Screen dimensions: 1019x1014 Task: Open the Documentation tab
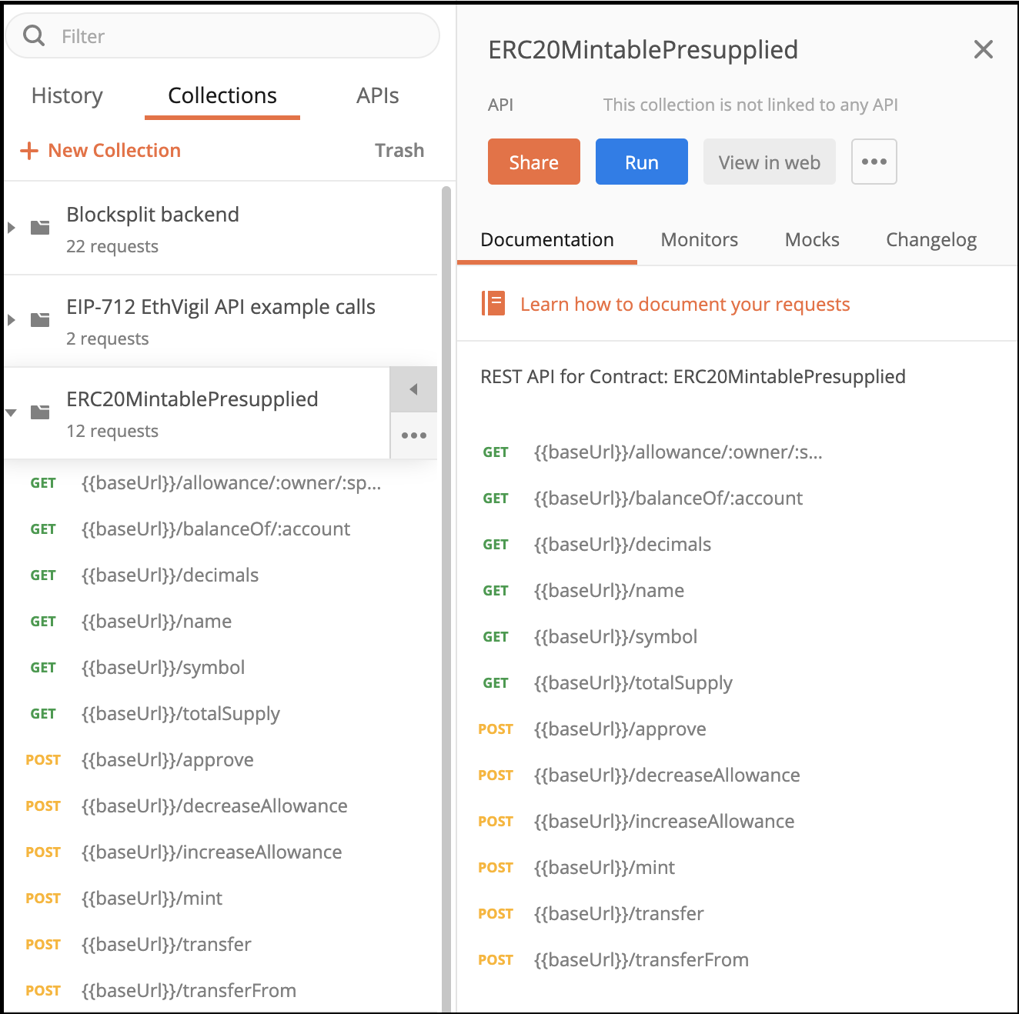[x=547, y=240]
